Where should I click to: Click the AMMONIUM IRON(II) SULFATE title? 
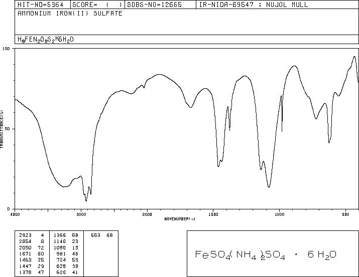coord(70,14)
